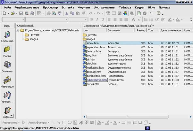Open the Просмотр menu
The height and width of the screenshot is (131, 193).
tap(50, 7)
